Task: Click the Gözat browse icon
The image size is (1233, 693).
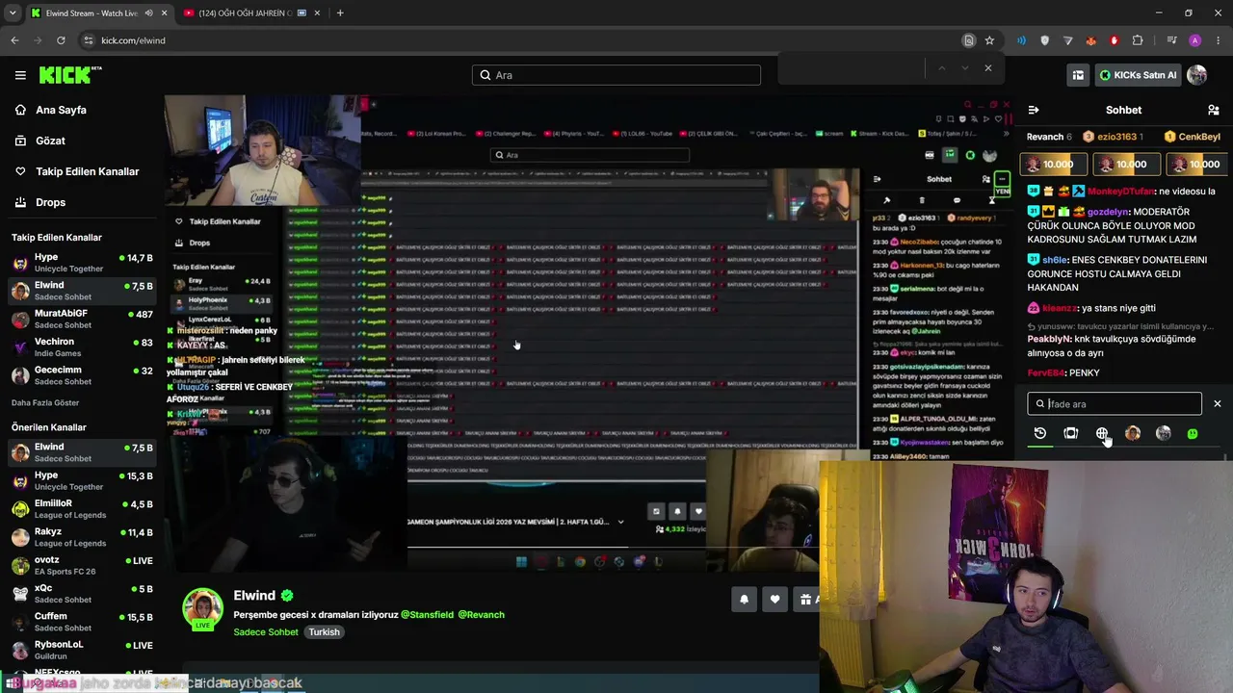Action: pyautogui.click(x=20, y=141)
